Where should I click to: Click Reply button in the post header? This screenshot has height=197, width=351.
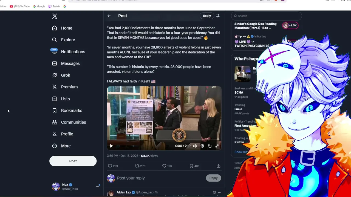(x=207, y=16)
